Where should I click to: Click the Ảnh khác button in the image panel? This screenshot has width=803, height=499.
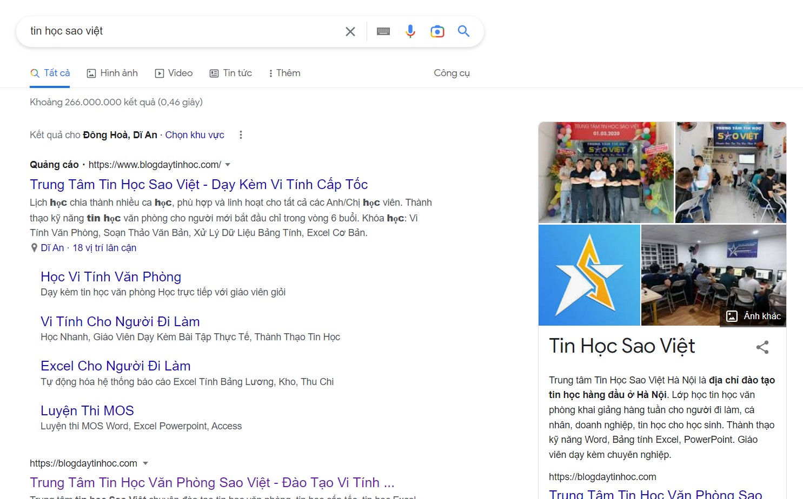(753, 316)
